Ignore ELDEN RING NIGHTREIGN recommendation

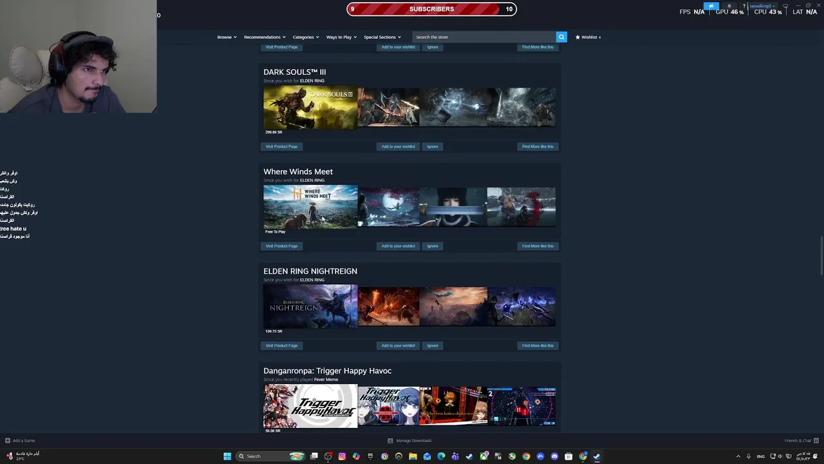coord(433,345)
